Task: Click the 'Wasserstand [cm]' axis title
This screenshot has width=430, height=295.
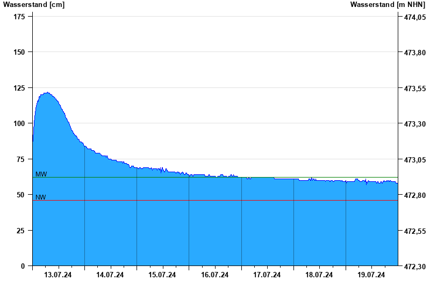Action: [x=34, y=5]
